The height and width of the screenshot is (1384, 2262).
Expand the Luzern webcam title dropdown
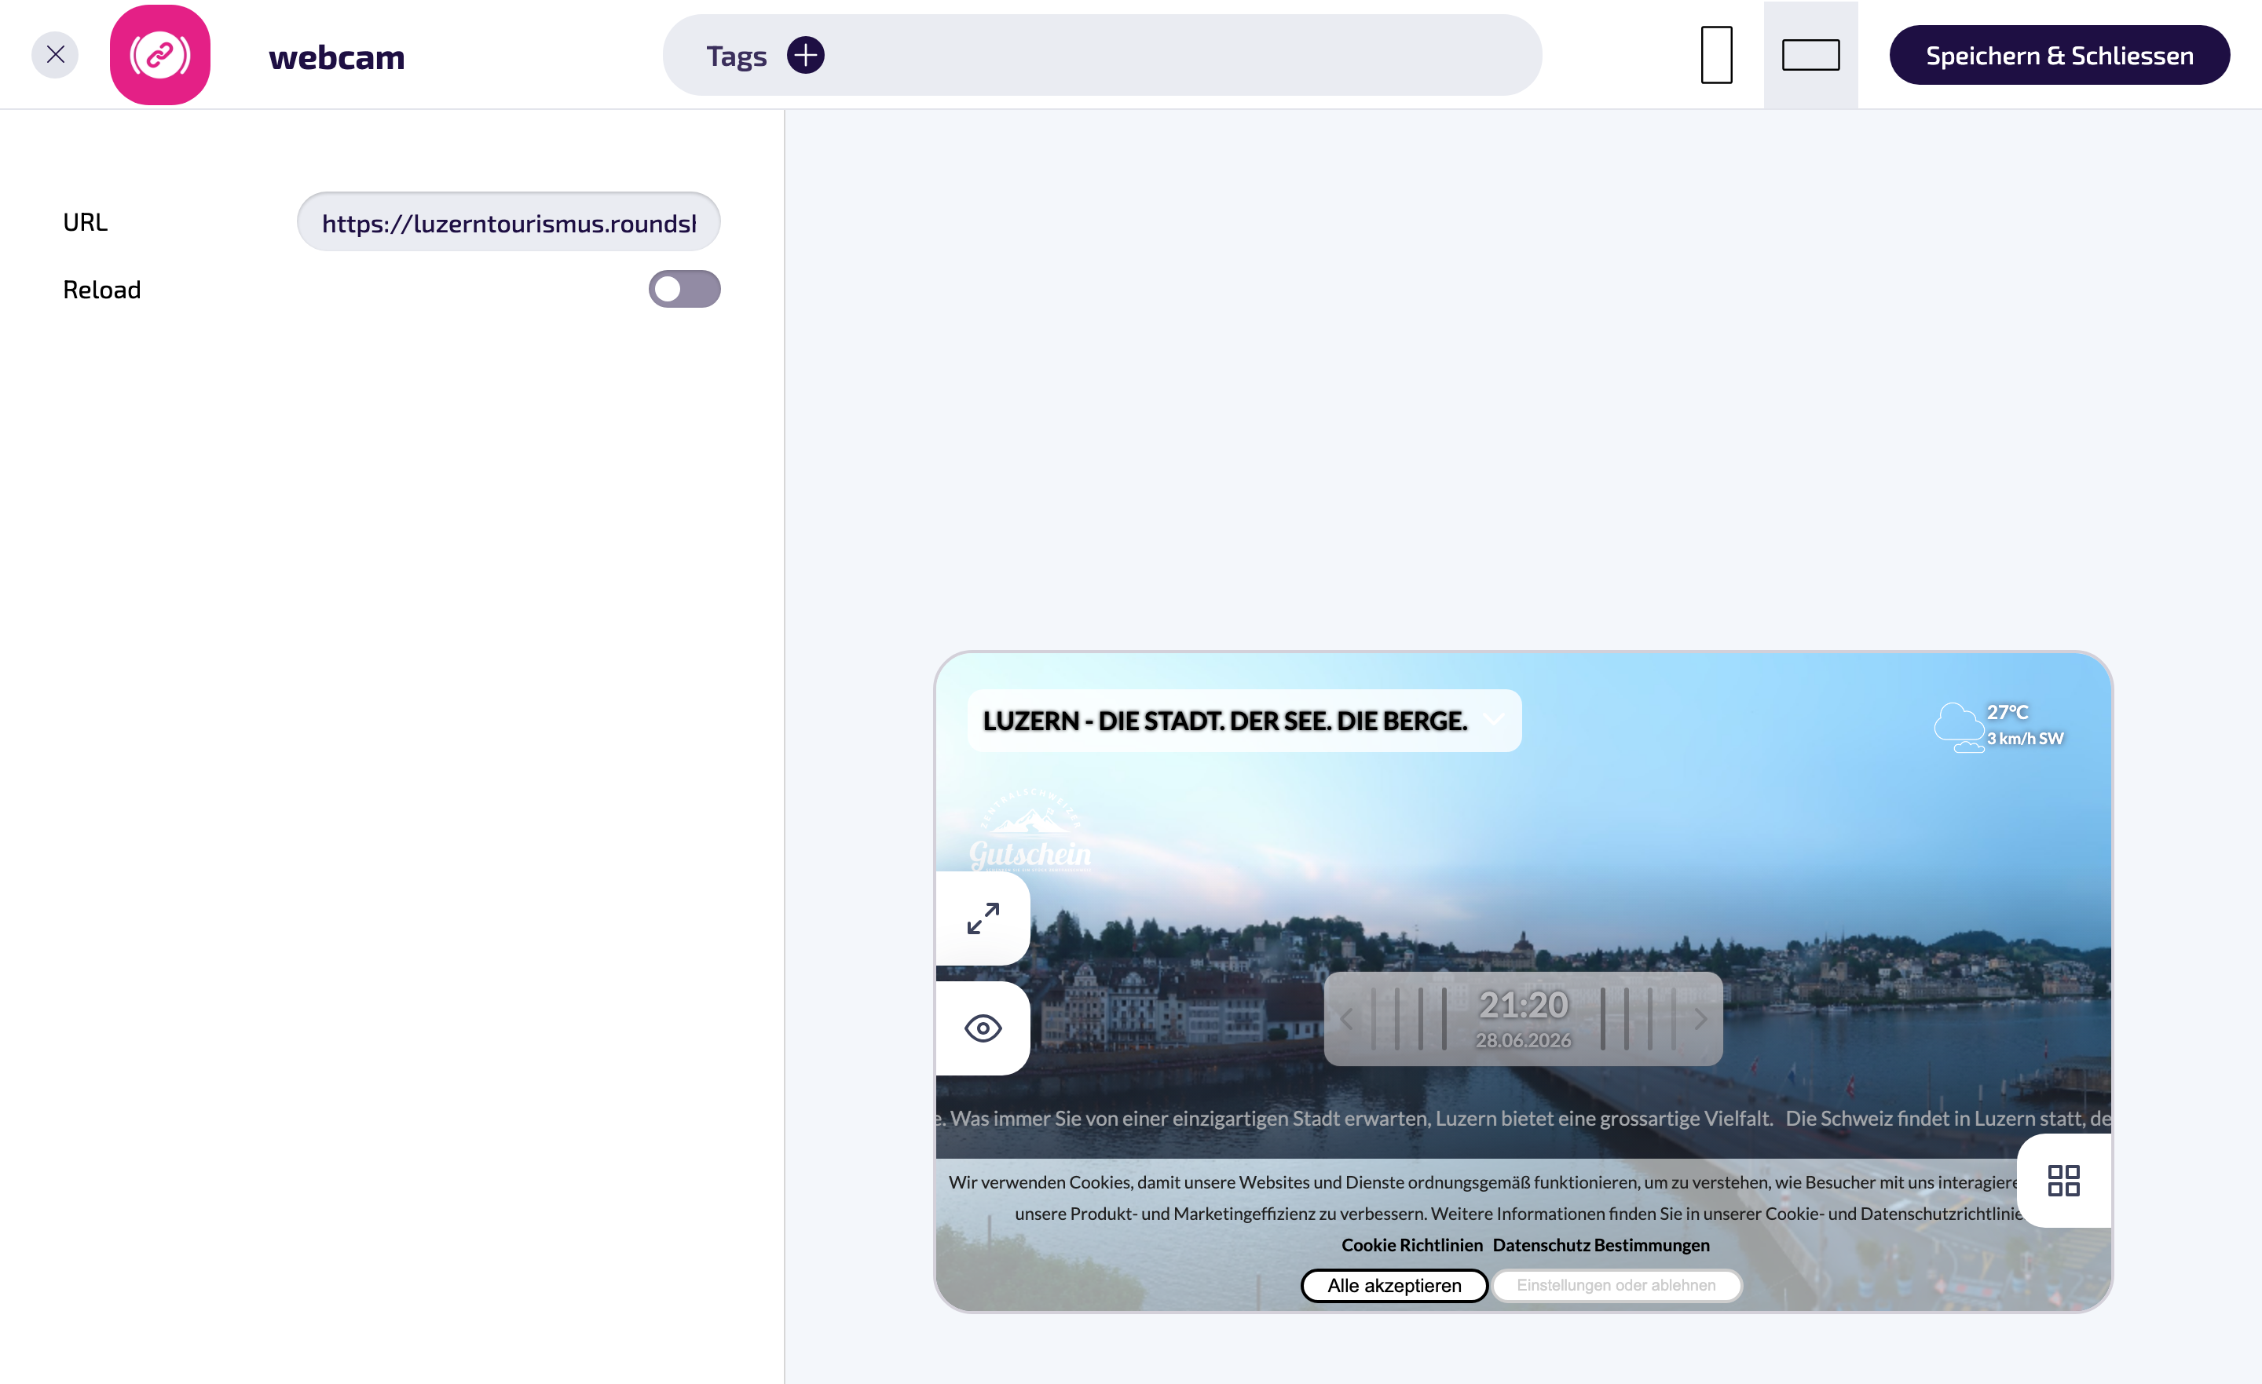[x=1495, y=721]
